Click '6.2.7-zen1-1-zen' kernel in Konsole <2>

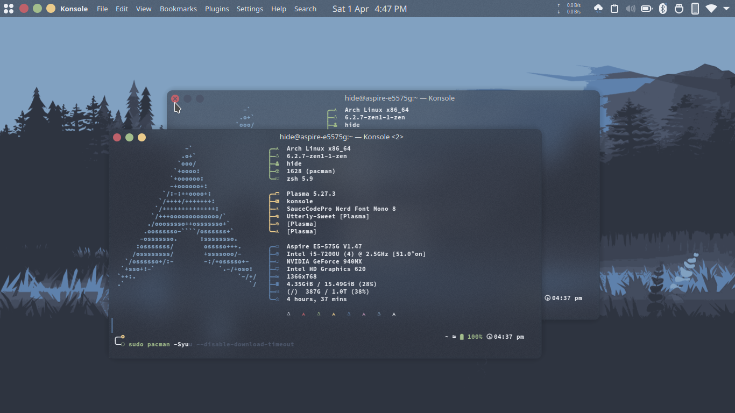(x=316, y=156)
